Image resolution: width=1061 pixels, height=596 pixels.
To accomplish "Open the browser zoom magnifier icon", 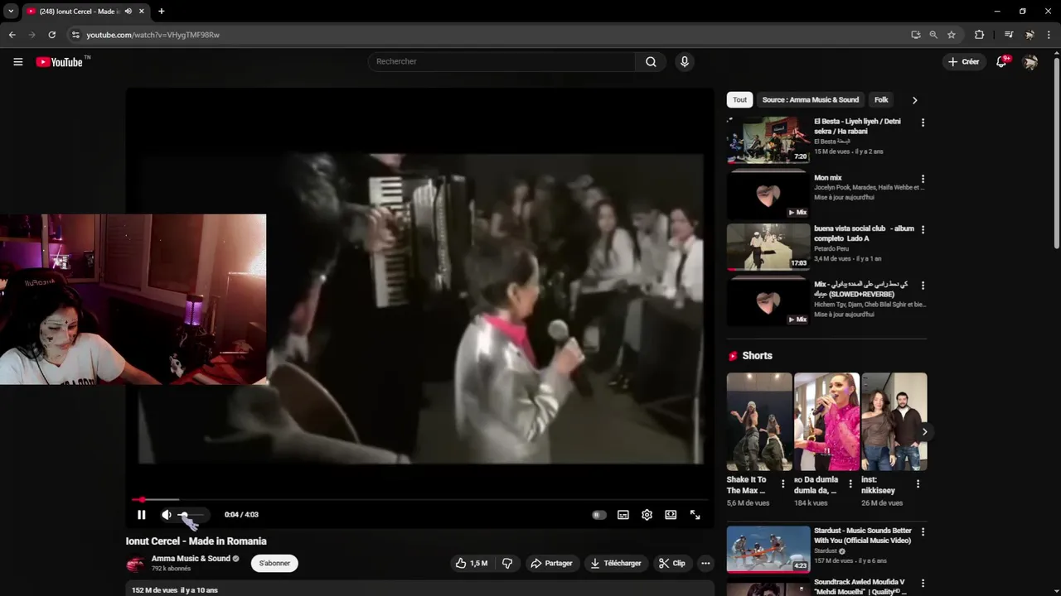I will click(x=933, y=35).
